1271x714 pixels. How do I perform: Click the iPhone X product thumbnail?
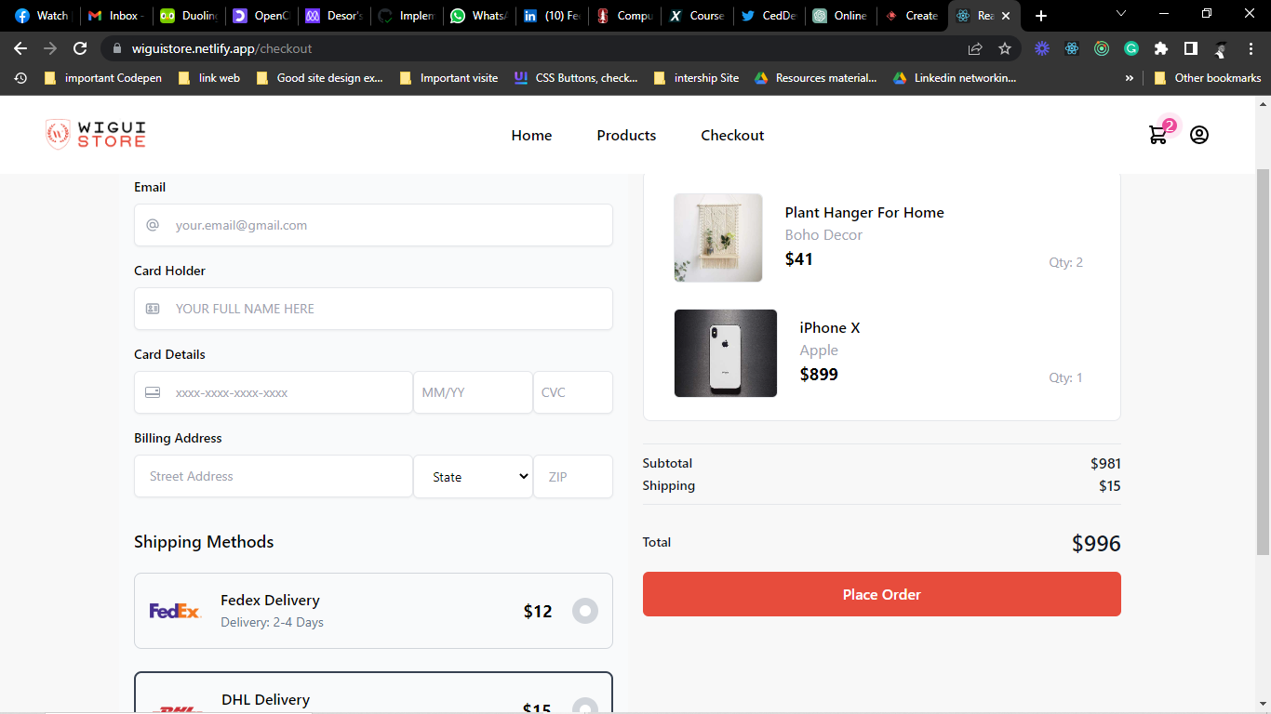point(726,353)
